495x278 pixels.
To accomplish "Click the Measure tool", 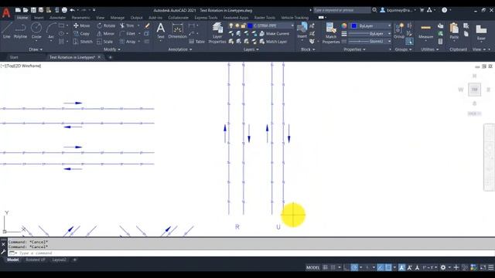I will [425, 31].
